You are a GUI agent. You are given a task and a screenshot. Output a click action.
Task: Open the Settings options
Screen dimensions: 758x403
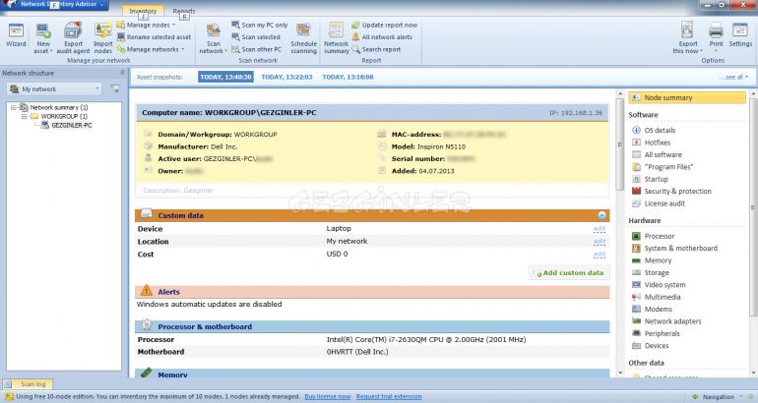coord(740,34)
